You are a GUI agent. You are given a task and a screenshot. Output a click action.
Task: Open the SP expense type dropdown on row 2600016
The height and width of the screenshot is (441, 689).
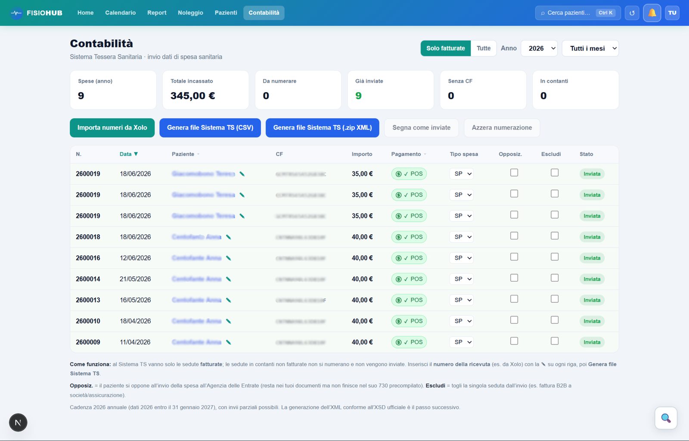[x=462, y=258]
